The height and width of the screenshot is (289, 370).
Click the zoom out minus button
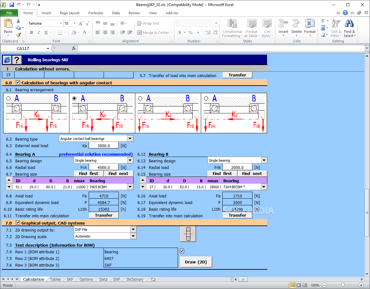(x=324, y=285)
